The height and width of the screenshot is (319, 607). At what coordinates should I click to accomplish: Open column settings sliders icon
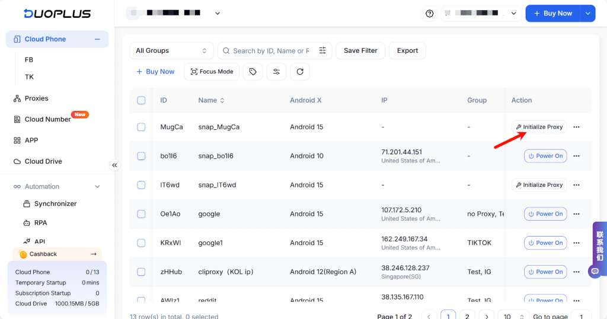[276, 72]
